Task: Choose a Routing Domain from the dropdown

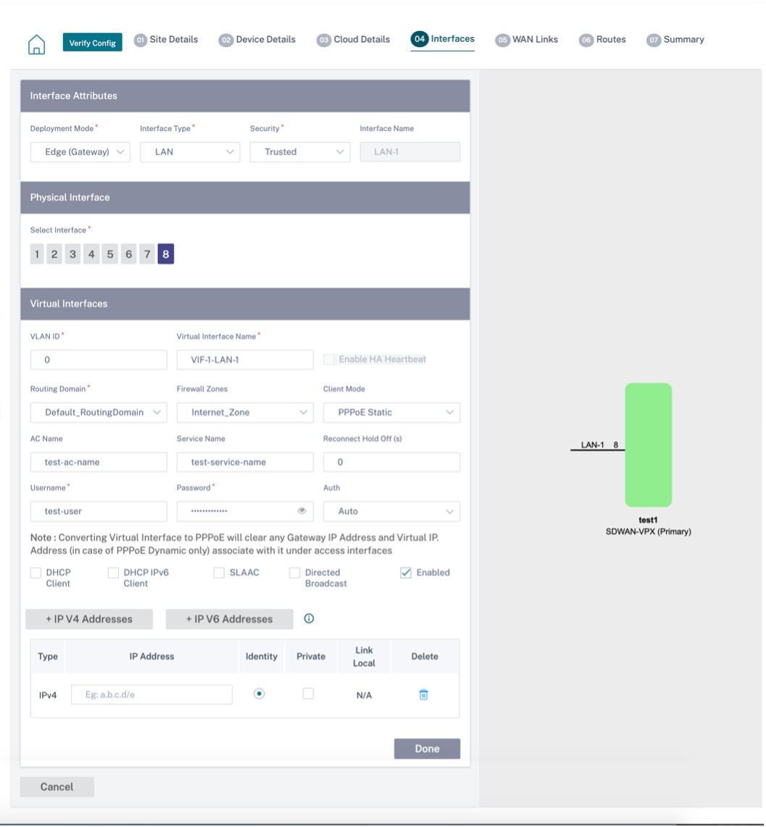Action: 99,413
